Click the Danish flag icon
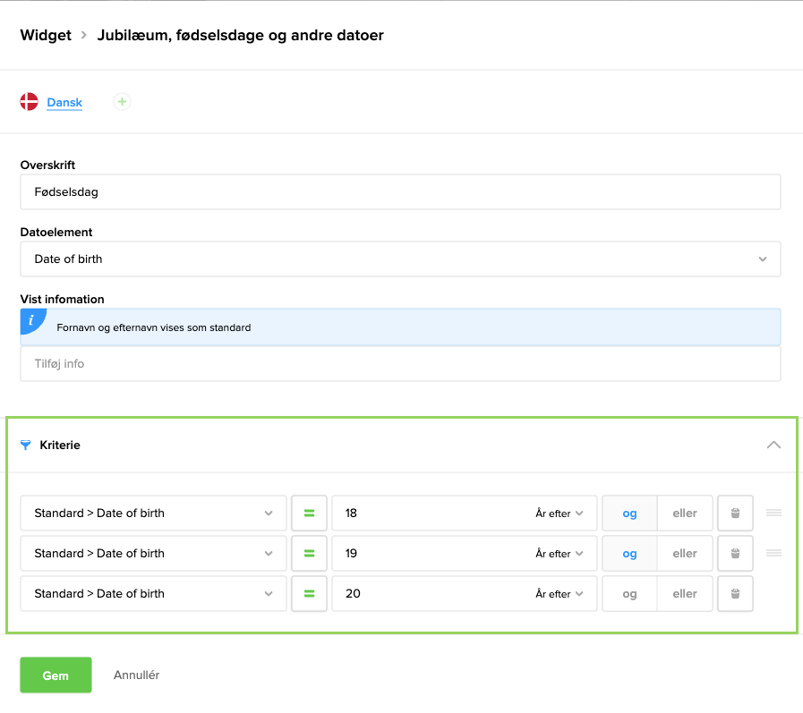Image resolution: width=803 pixels, height=713 pixels. click(x=29, y=102)
